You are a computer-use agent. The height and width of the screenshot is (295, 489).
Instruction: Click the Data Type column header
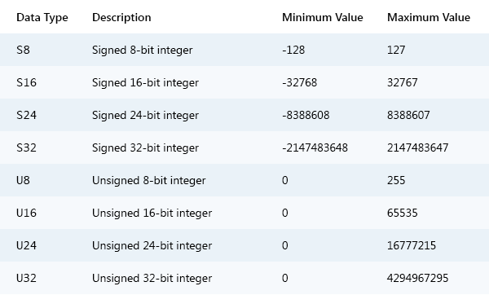point(42,17)
